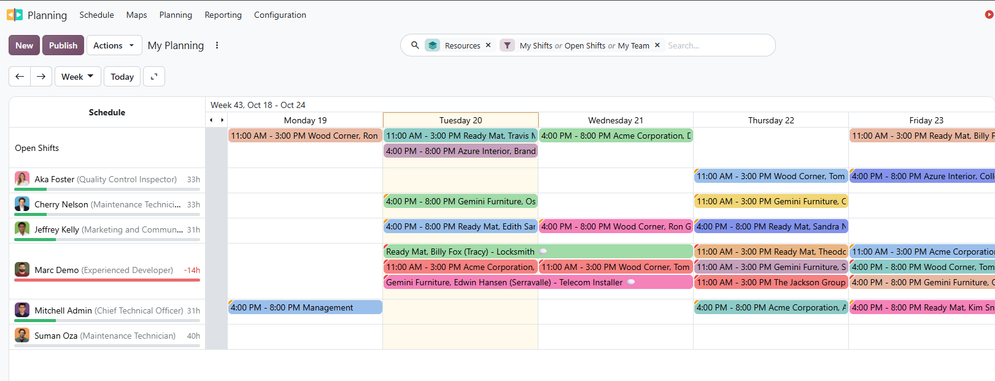Click the expand fullscreen icon beside Today

(x=154, y=77)
